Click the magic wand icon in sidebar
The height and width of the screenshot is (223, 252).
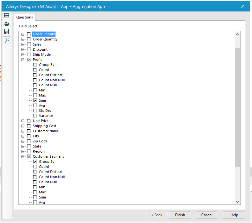tap(7, 41)
